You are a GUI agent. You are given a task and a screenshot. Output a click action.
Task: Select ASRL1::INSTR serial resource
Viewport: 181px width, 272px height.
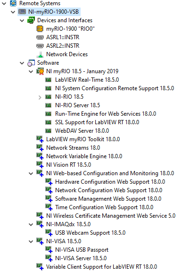pos(63,37)
